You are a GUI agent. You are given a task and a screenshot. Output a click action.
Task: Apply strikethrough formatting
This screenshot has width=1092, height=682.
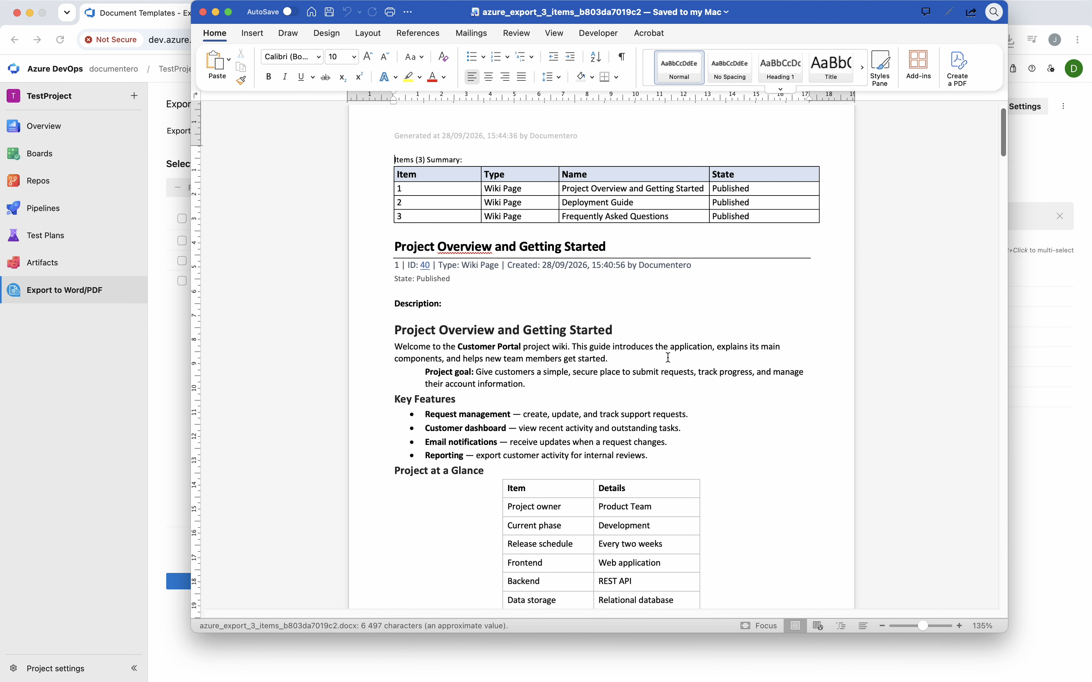coord(325,77)
